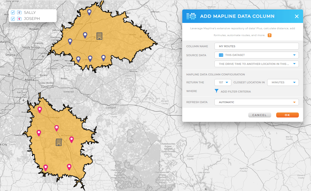Click the blue pin at Snellville

90,58
